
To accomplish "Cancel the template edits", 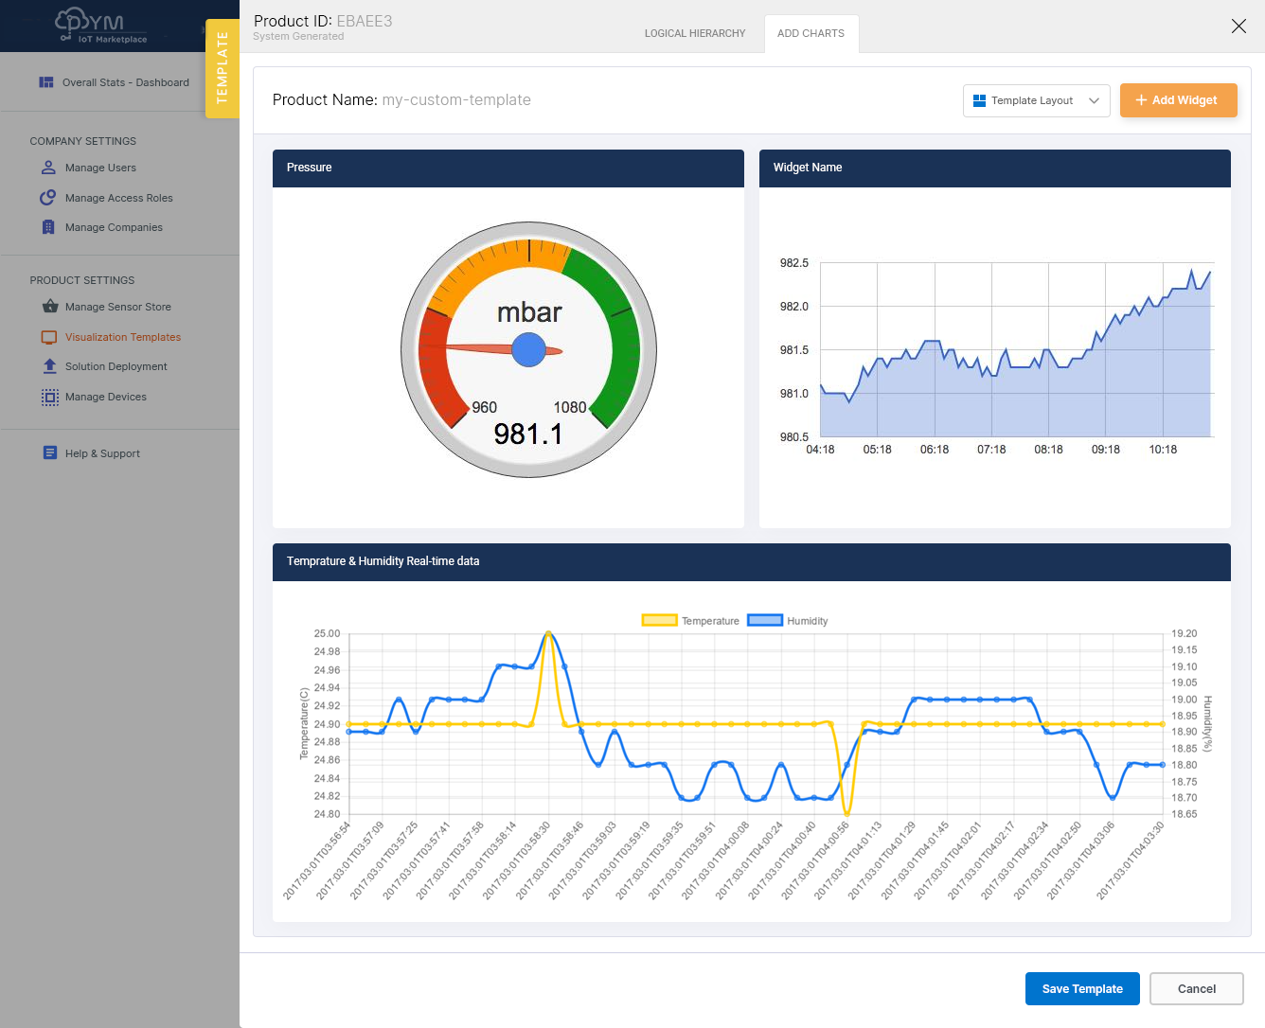I will pyautogui.click(x=1196, y=988).
